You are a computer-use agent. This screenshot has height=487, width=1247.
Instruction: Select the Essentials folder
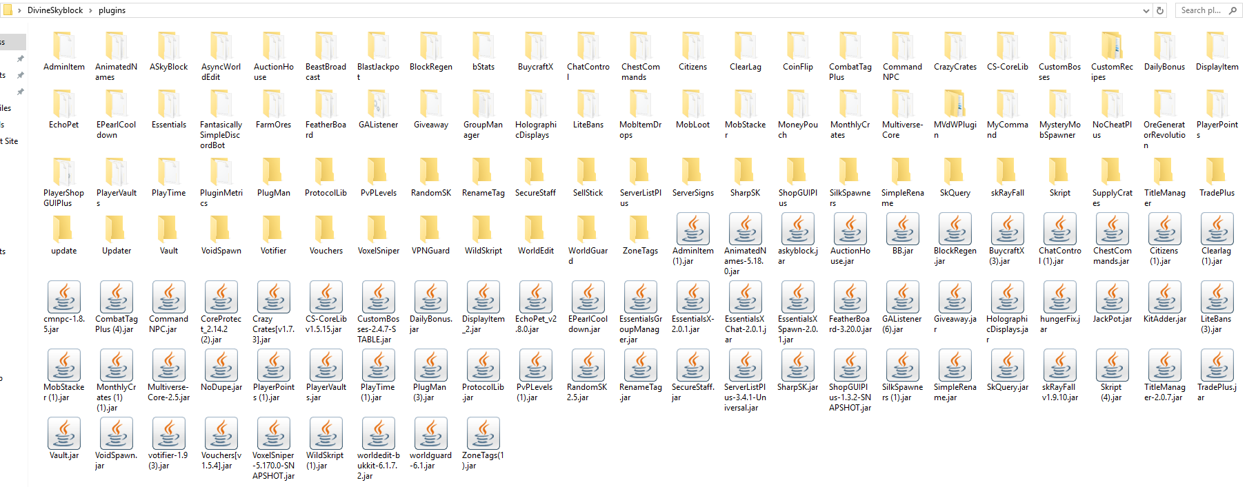click(169, 109)
